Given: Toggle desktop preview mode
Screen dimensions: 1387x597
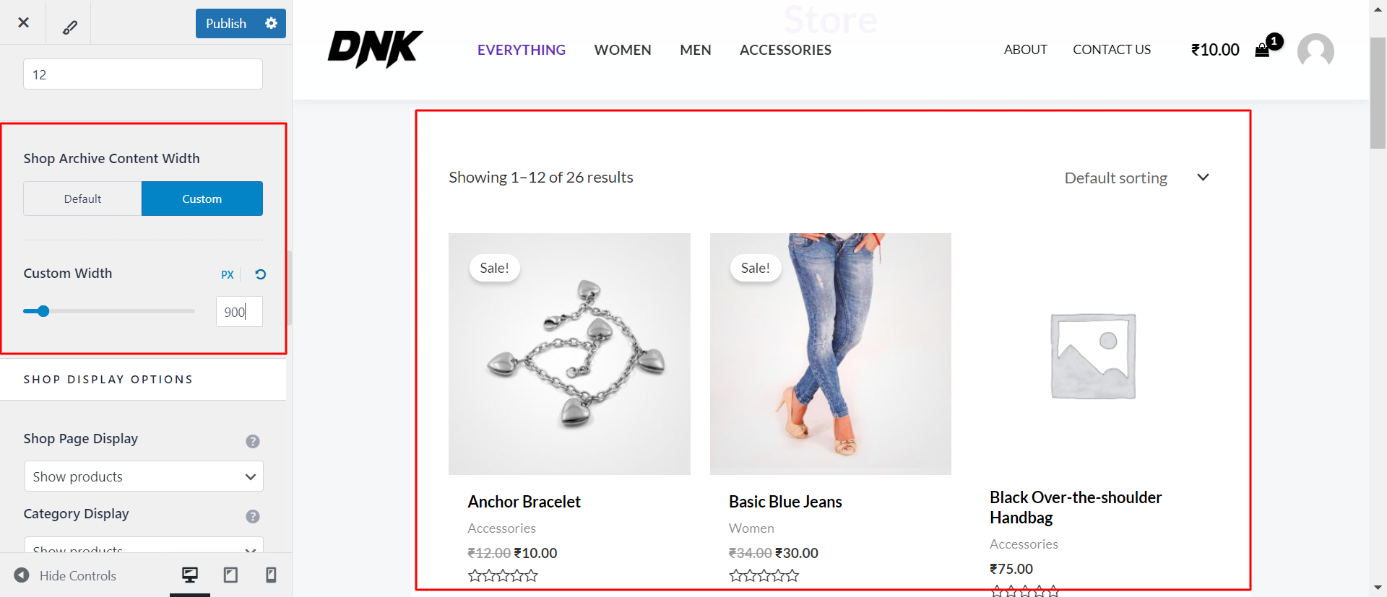Looking at the screenshot, I should (190, 575).
